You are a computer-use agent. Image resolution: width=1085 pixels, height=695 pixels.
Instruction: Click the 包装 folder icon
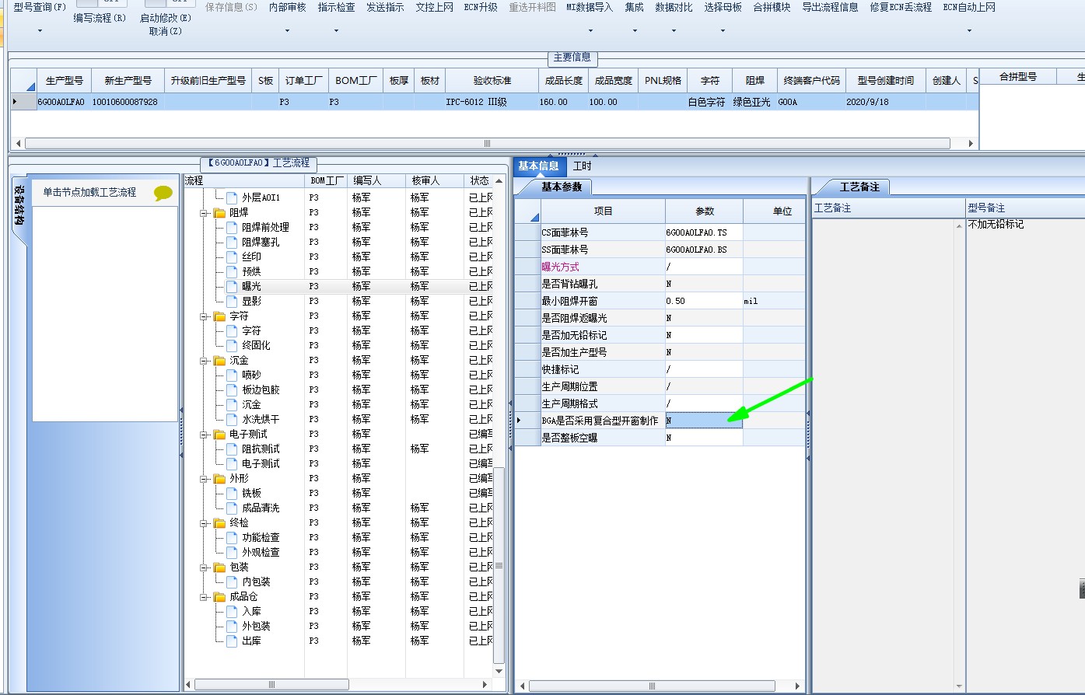219,568
